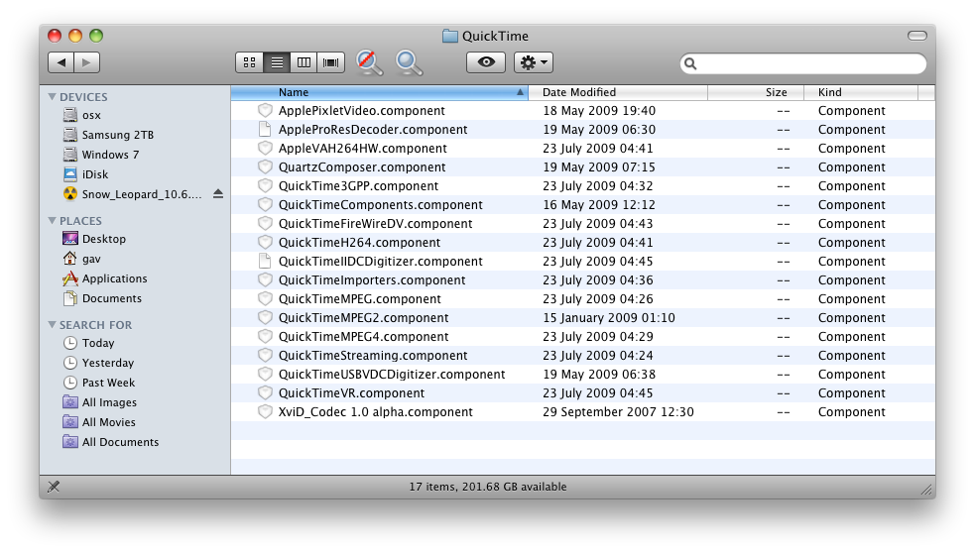Collapse the SEARCH FOR sidebar section
Viewport: 975px width, 553px height.
[53, 324]
